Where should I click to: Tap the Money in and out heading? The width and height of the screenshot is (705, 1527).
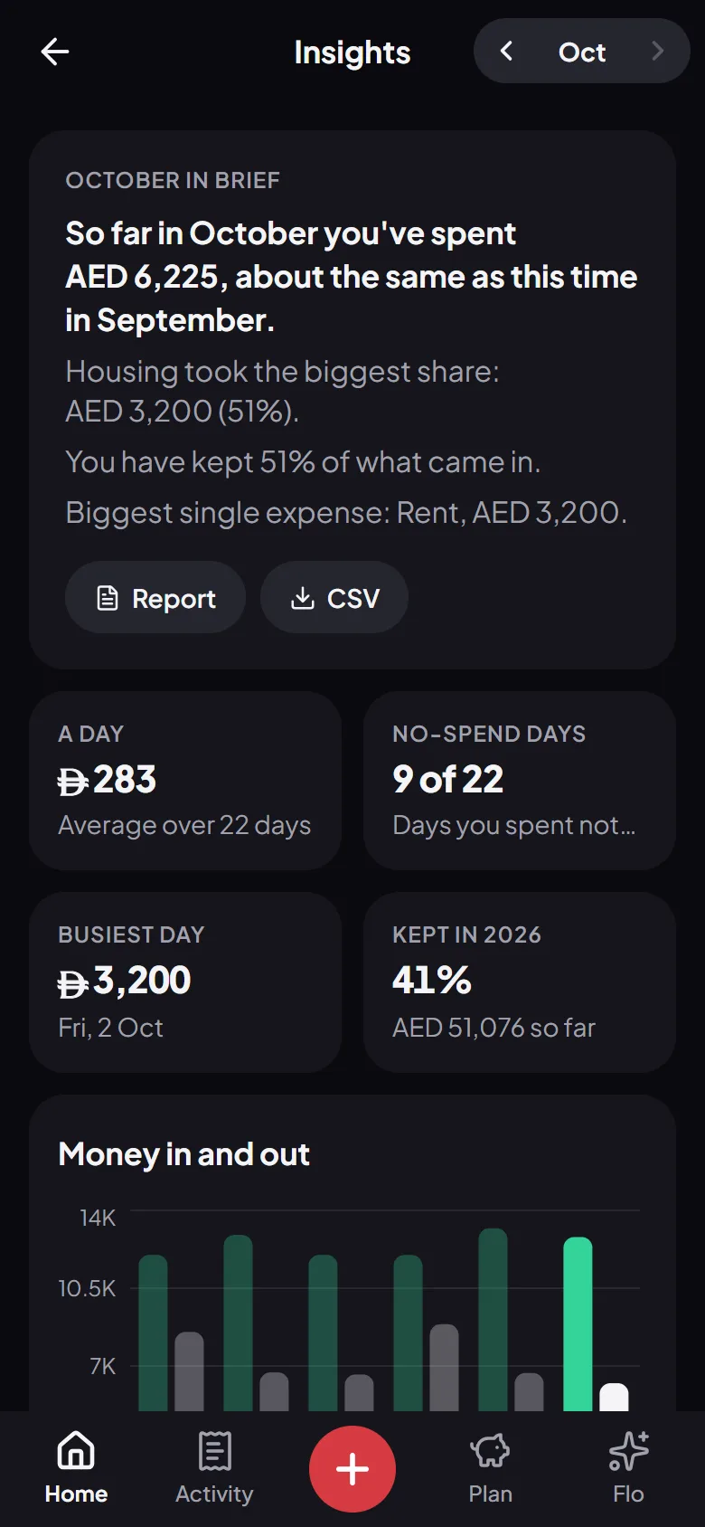tap(183, 1154)
